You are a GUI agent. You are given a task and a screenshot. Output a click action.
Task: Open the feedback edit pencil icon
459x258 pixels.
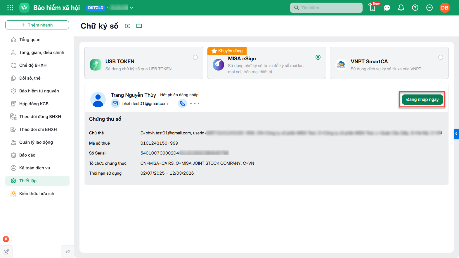pyautogui.click(x=6, y=252)
